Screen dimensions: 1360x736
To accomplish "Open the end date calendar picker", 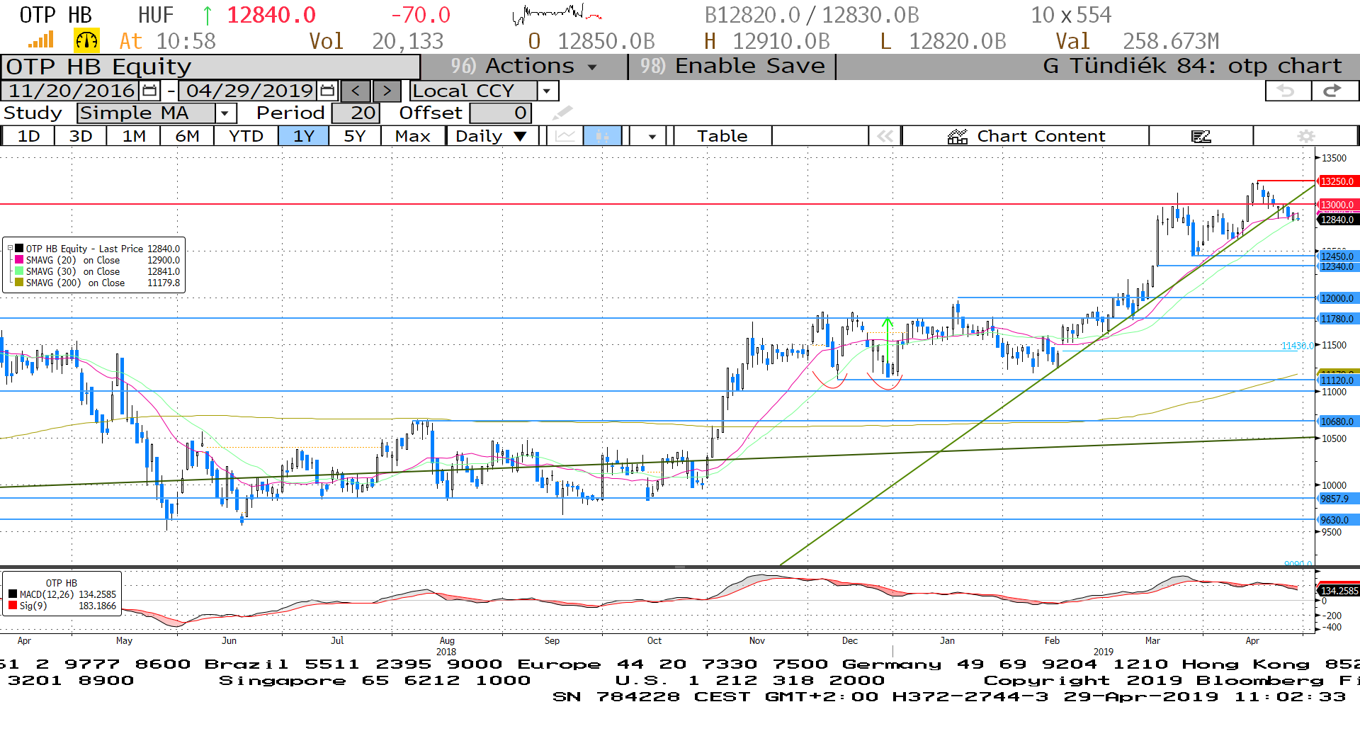I will (x=327, y=91).
